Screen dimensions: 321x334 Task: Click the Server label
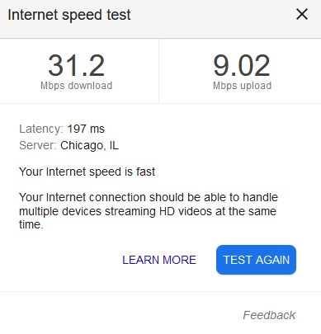[x=38, y=145]
